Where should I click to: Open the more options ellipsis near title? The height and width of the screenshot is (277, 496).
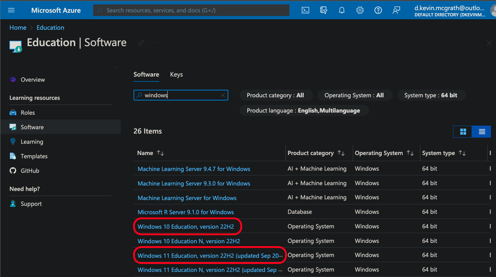click(x=156, y=43)
